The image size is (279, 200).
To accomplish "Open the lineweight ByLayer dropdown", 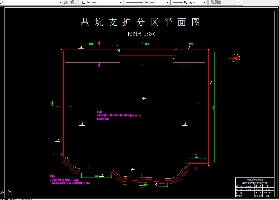I will (204, 2).
